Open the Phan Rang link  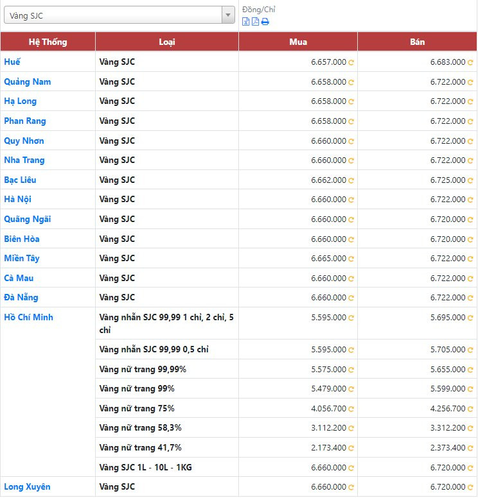(25, 121)
